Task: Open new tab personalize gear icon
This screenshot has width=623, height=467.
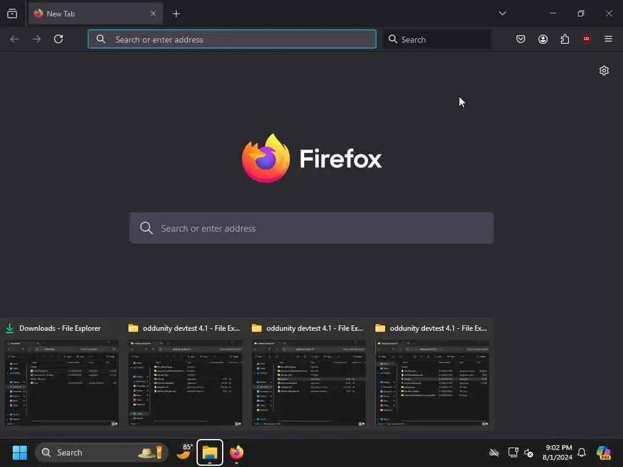Action: tap(604, 71)
